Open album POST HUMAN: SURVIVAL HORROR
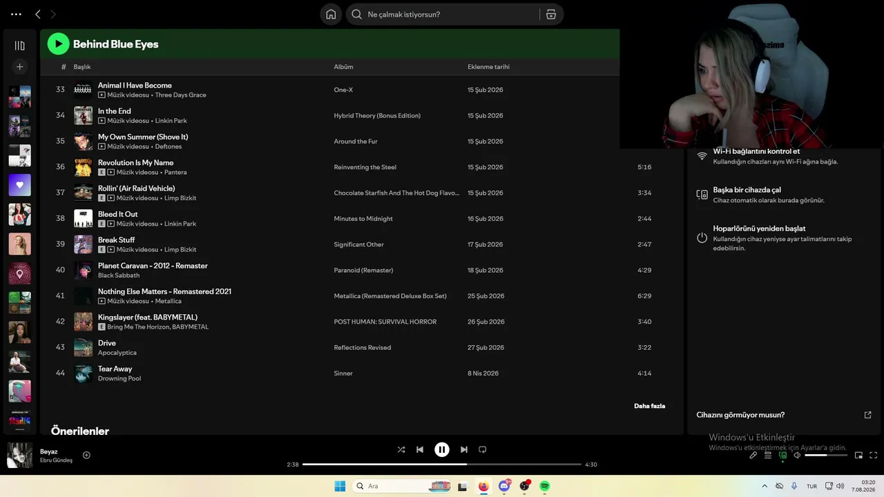Viewport: 884px width, 497px height. (385, 322)
